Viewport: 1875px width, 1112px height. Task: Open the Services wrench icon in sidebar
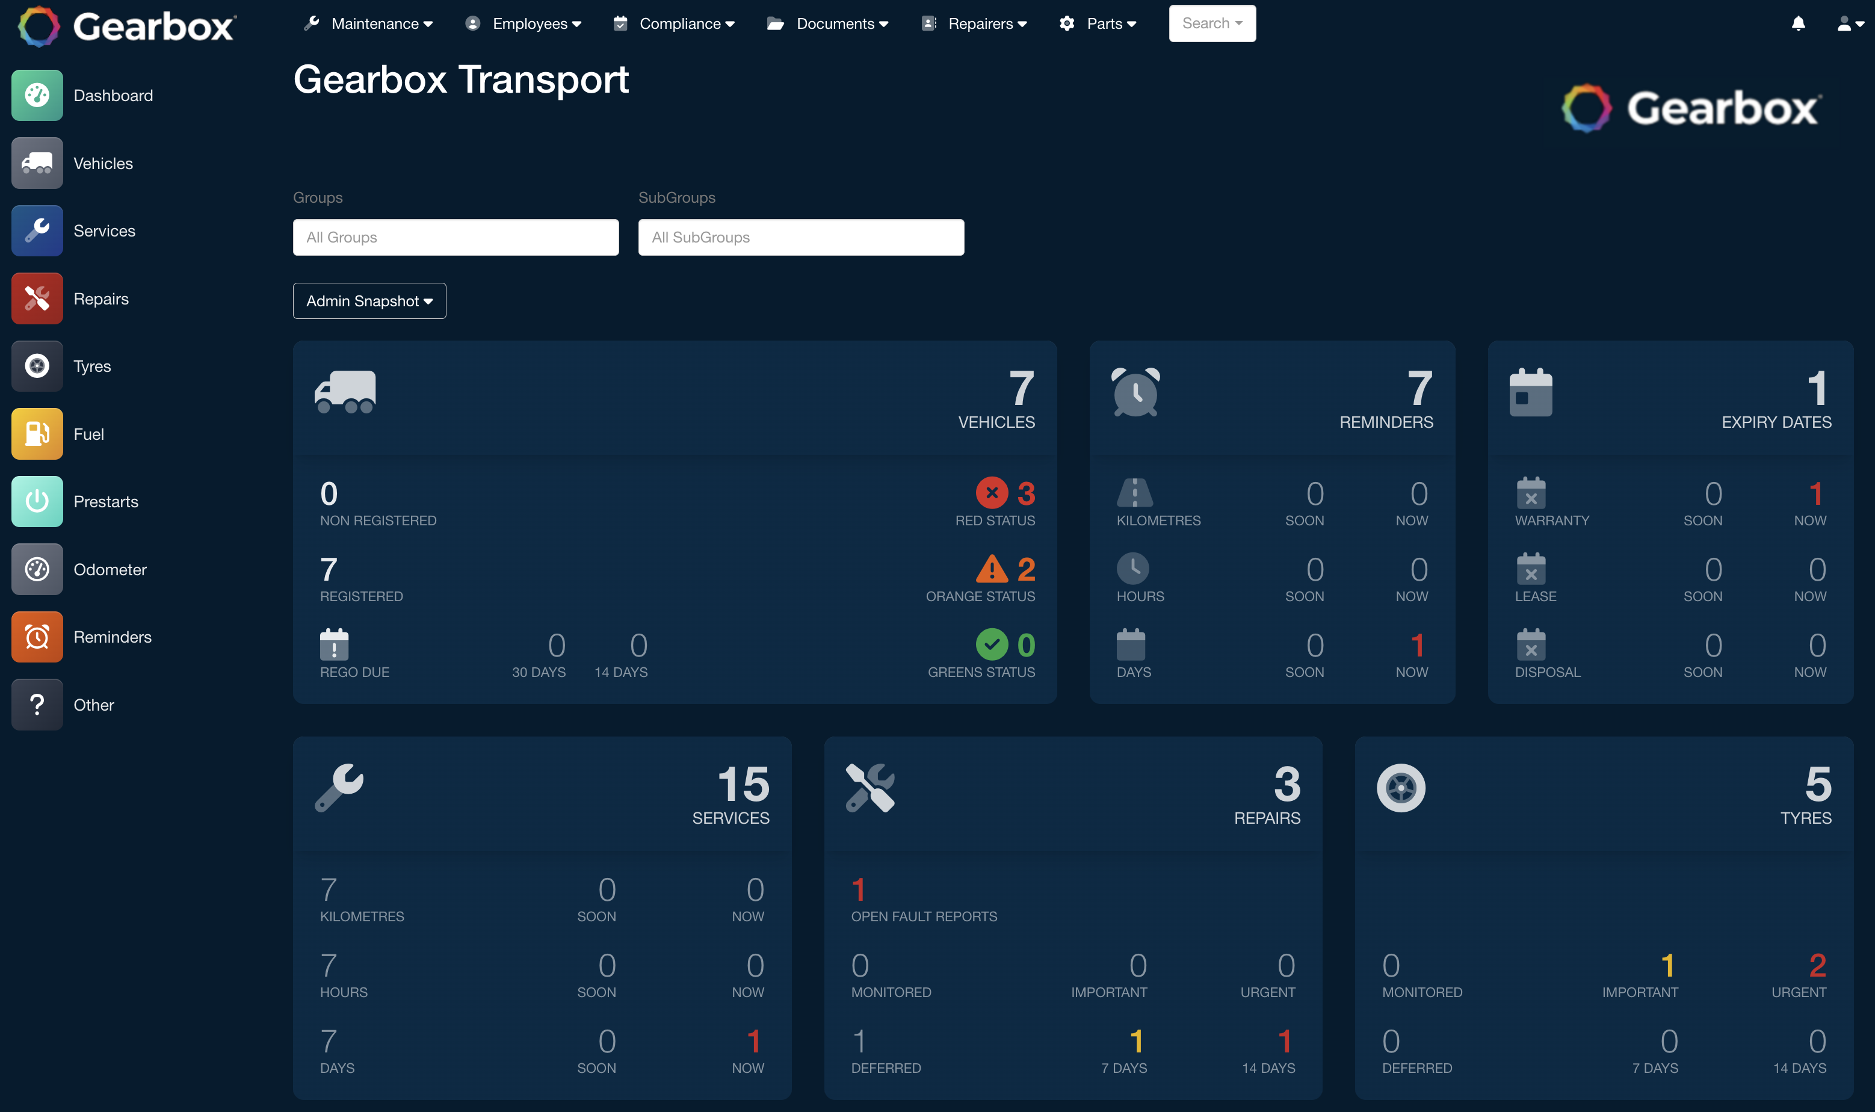pyautogui.click(x=37, y=231)
